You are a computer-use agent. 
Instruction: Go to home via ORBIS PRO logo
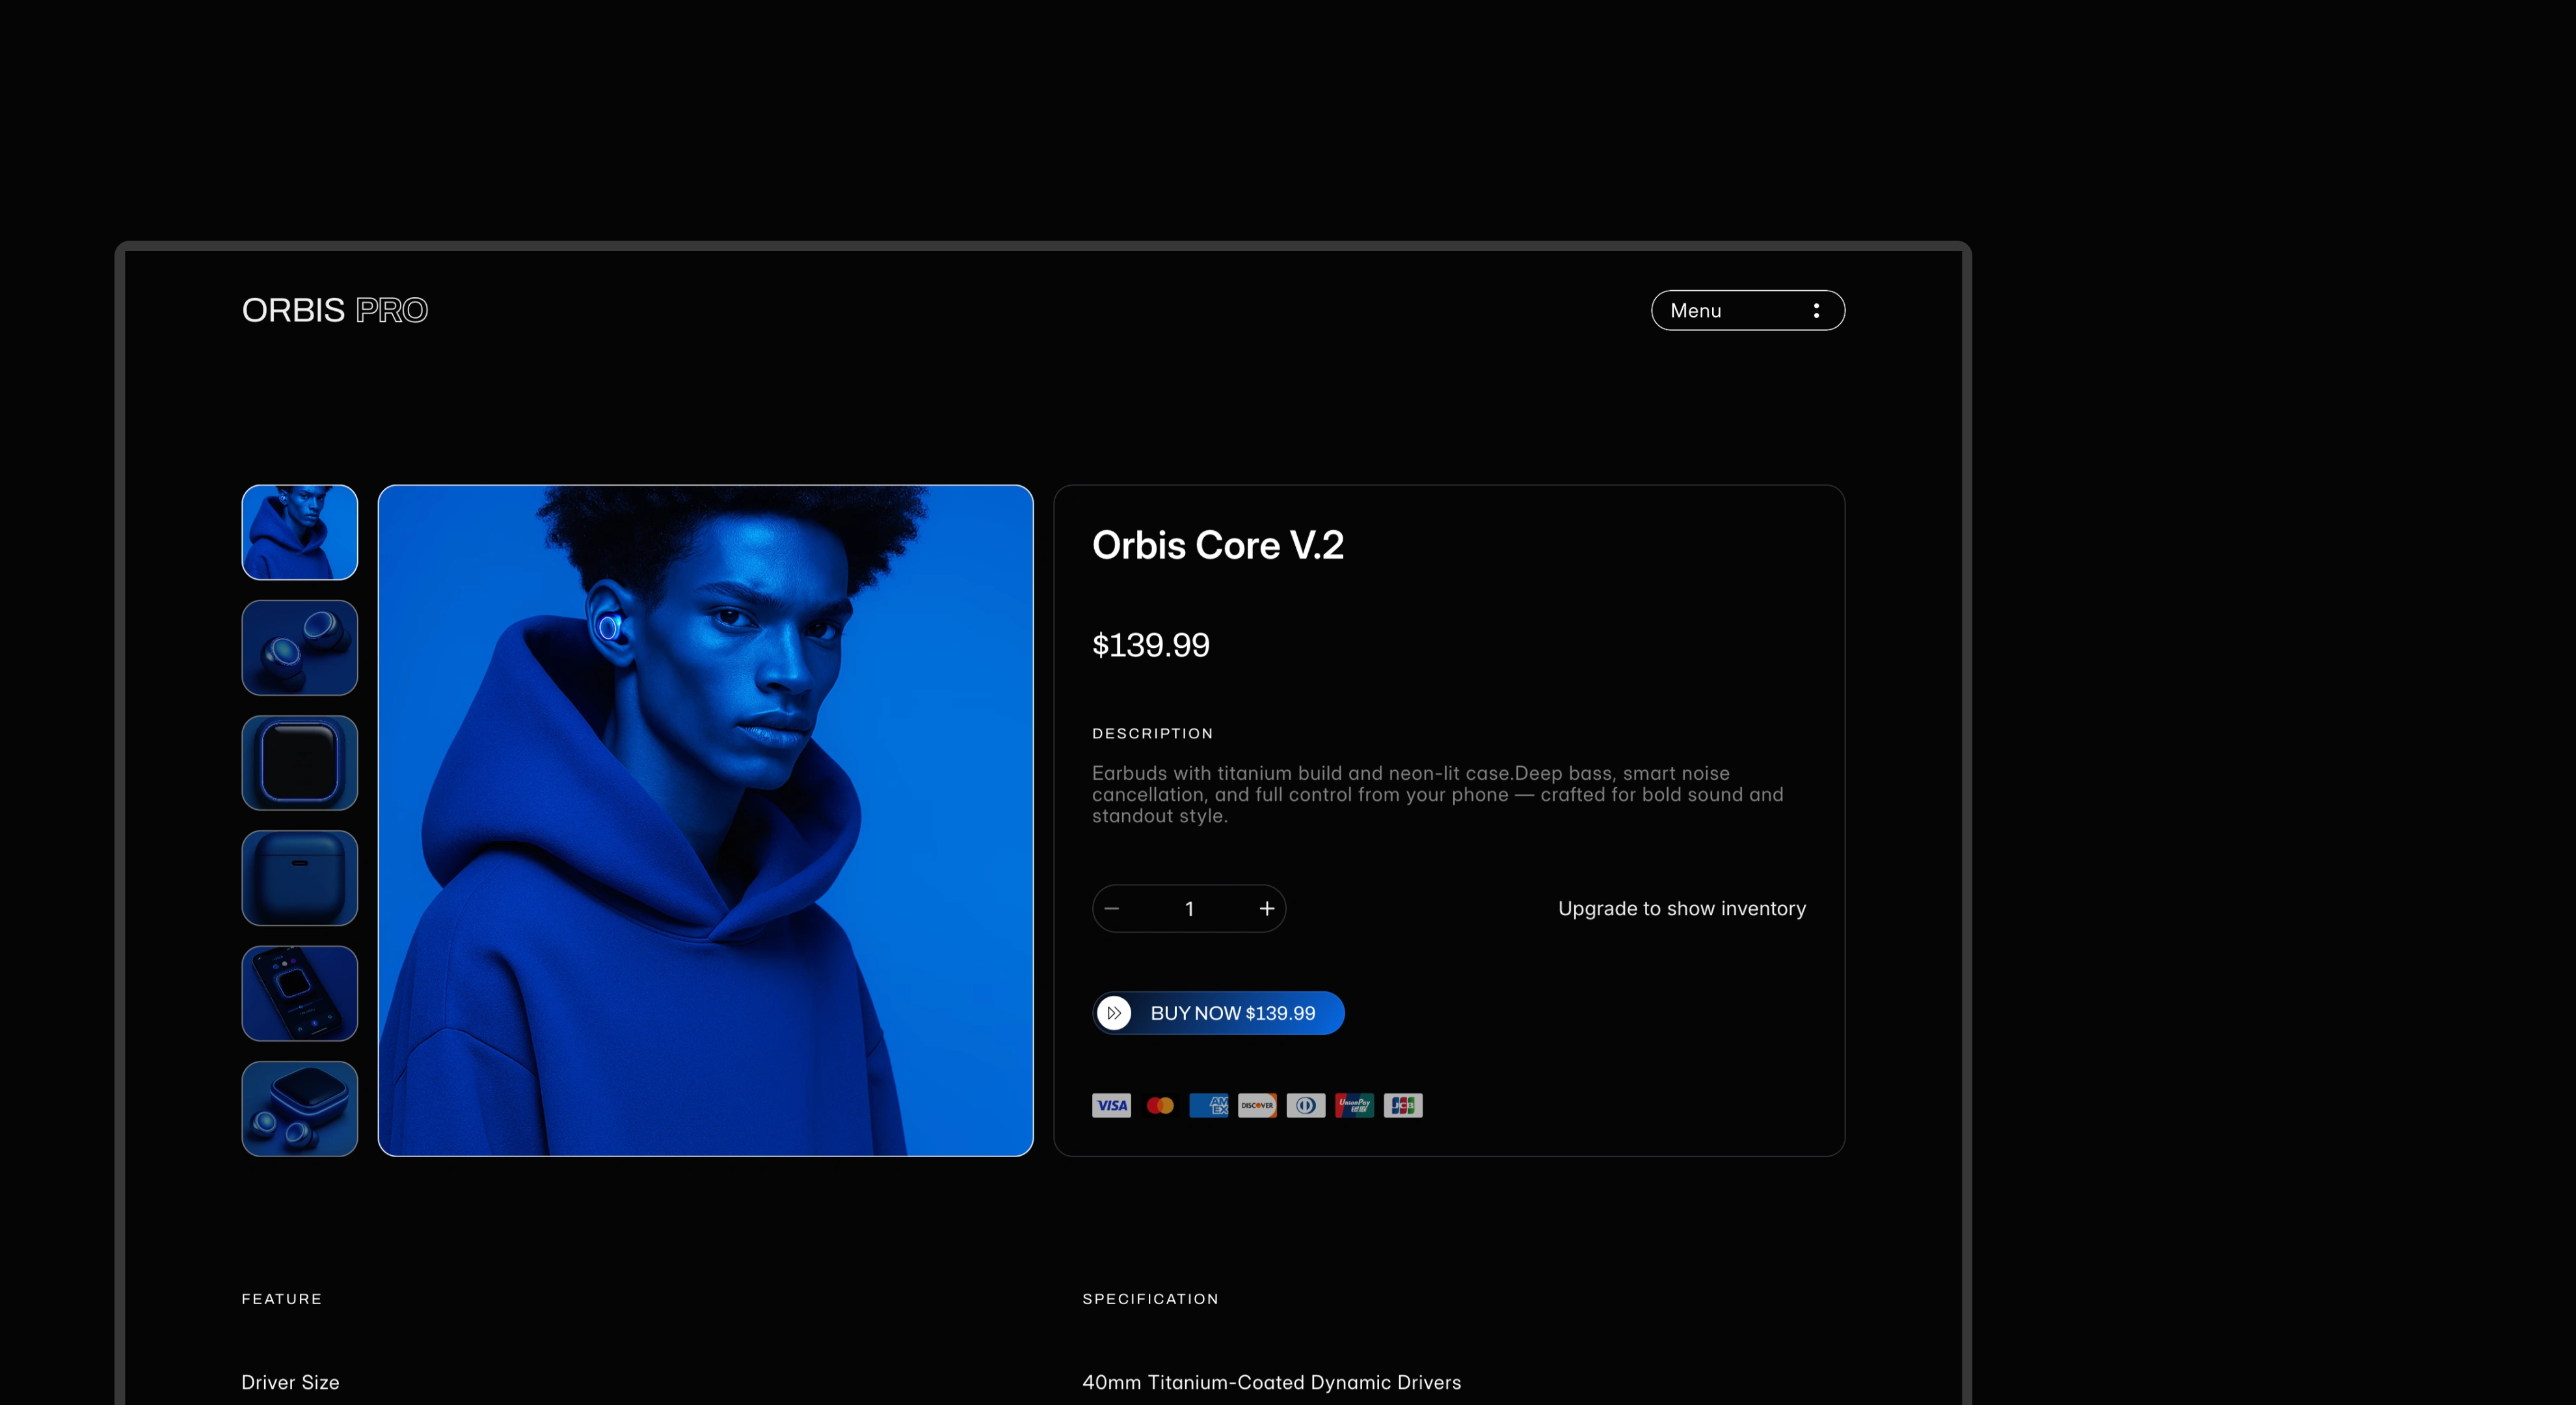pos(335,310)
